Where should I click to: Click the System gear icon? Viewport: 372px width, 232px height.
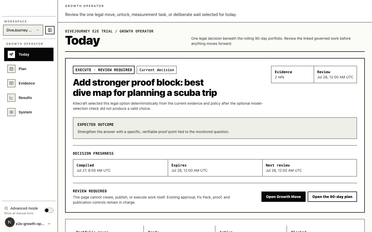coord(11,112)
